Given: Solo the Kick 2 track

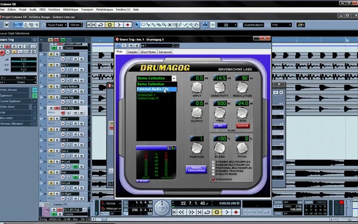Looking at the screenshot, I should [57, 76].
